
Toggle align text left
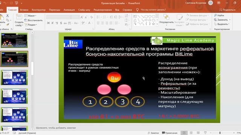point(98,23)
